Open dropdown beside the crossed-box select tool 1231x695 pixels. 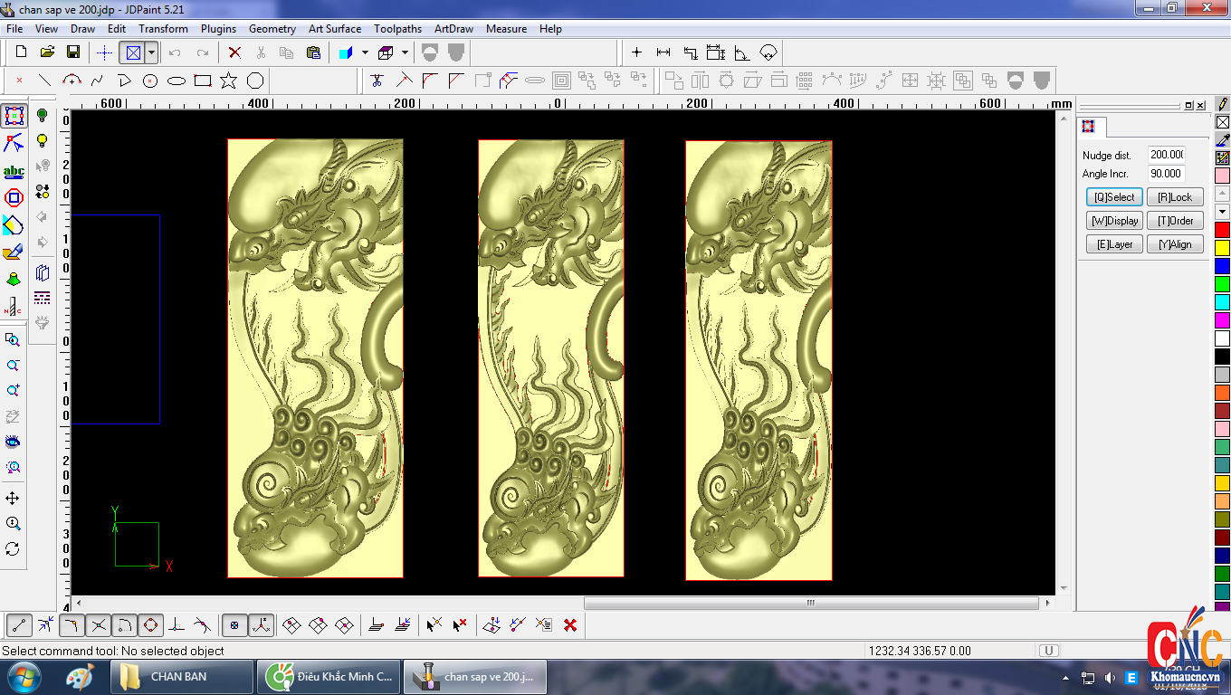151,52
